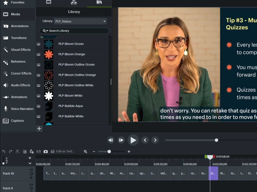Screen dimensions: 257x192
Task: Capture frame with camera snapshot icon
Action: (x=45, y=152)
